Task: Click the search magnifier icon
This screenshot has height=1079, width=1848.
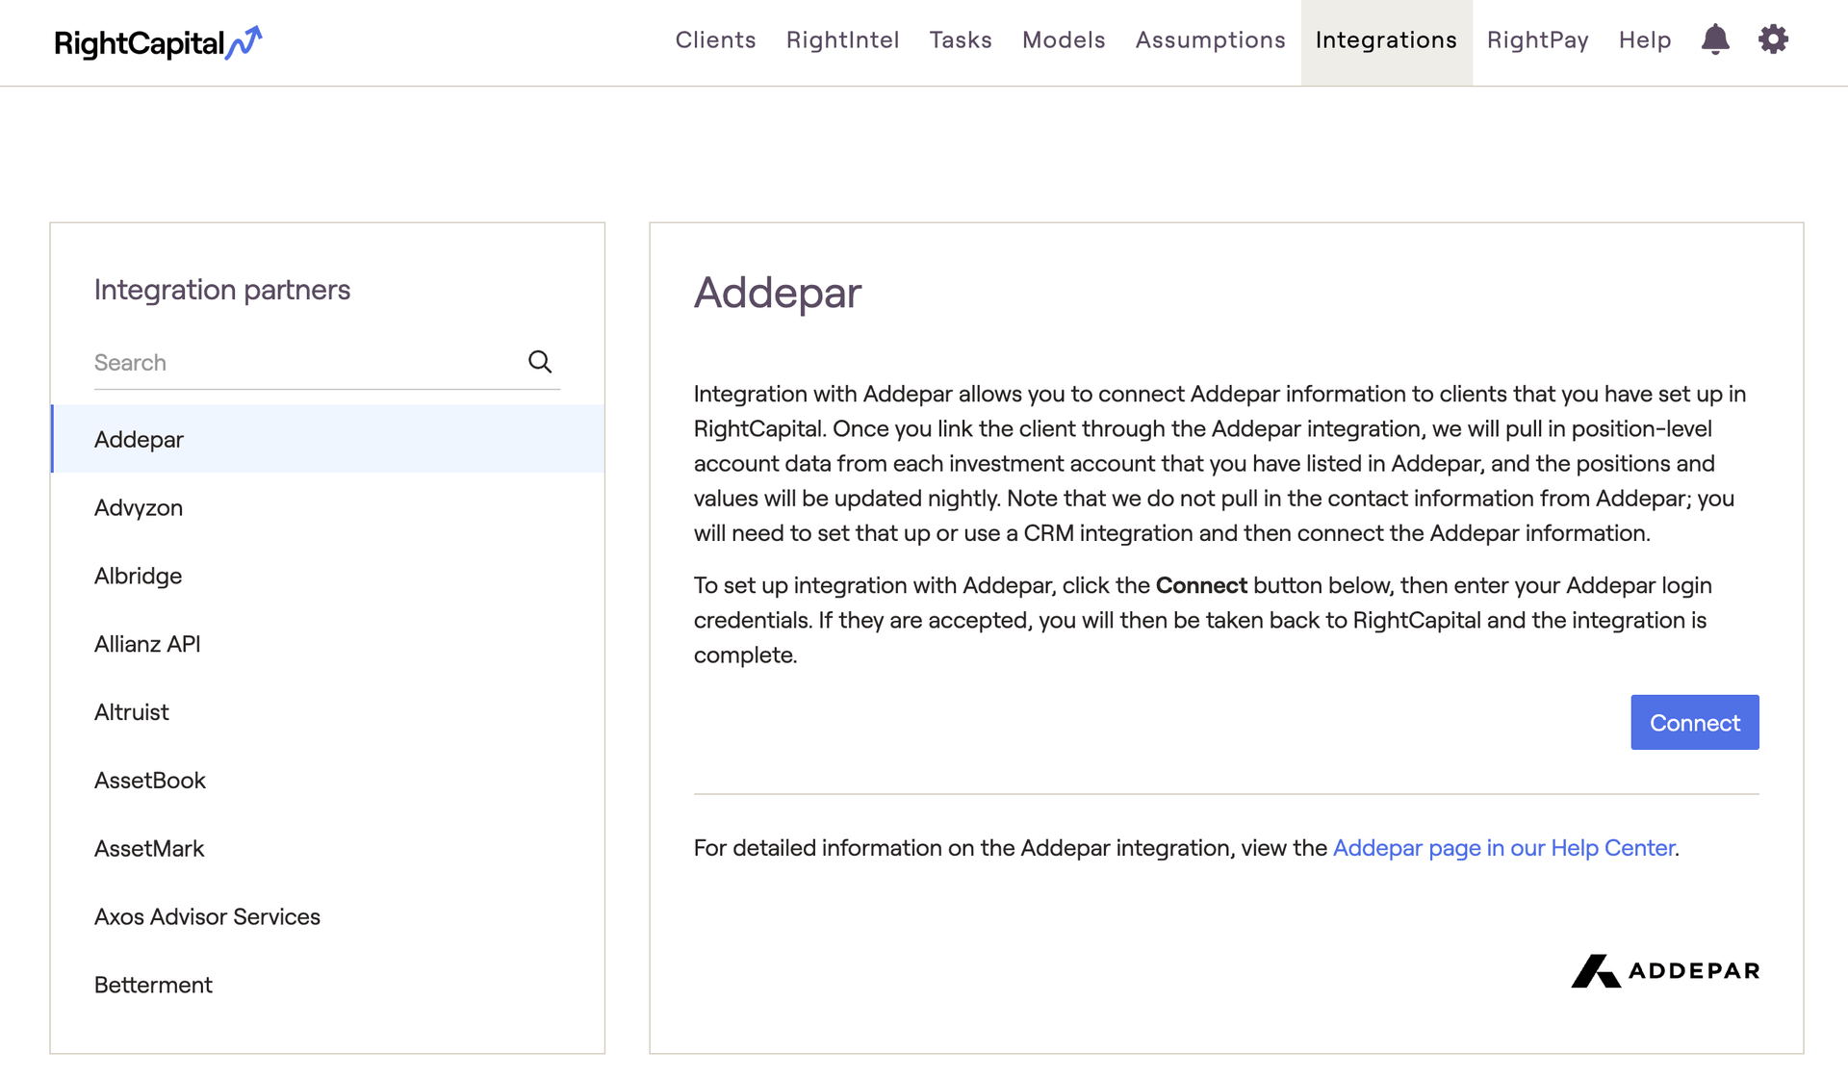Action: coord(540,362)
